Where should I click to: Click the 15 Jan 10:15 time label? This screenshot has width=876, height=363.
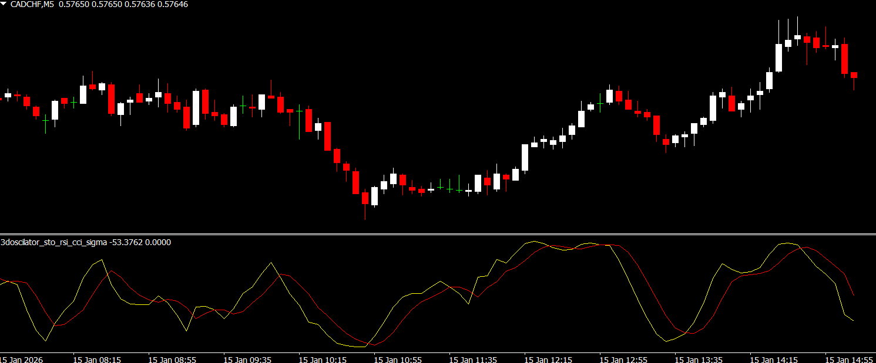323,358
